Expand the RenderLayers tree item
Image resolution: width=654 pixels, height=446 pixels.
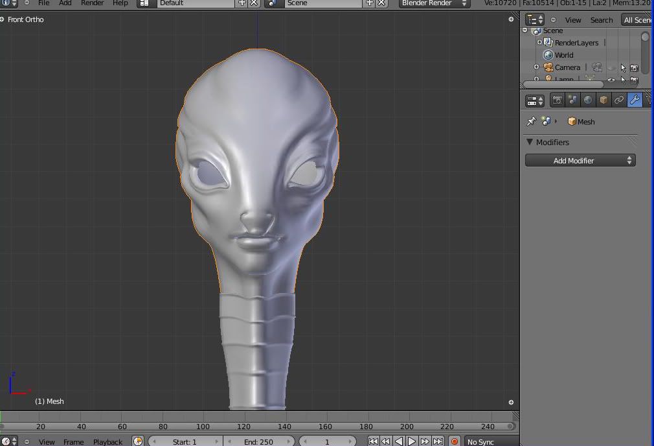[539, 43]
